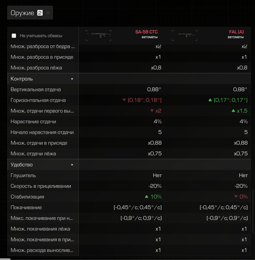Viewport: 255px width, 260px height.
Task: Click the FAL (A) weapon thumbnail
Action: (185, 36)
